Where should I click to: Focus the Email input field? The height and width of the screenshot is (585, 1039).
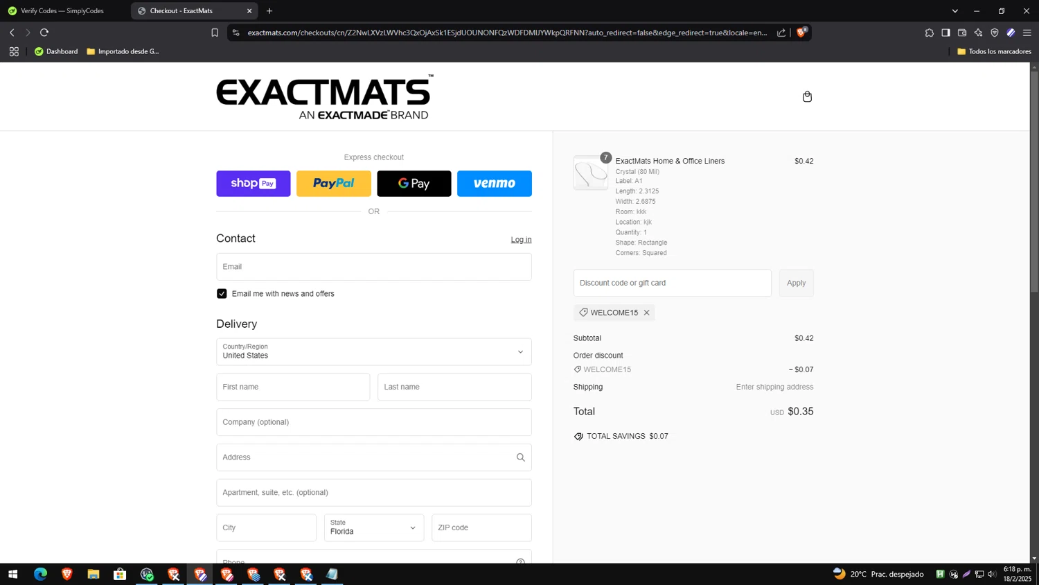(x=374, y=267)
